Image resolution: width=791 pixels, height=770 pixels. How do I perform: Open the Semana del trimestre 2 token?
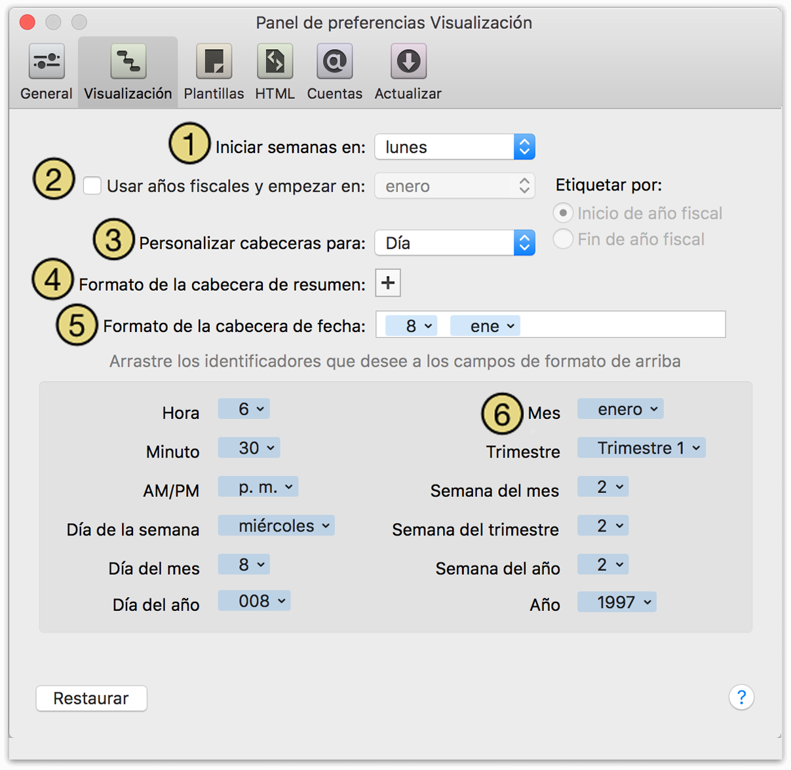pos(603,525)
